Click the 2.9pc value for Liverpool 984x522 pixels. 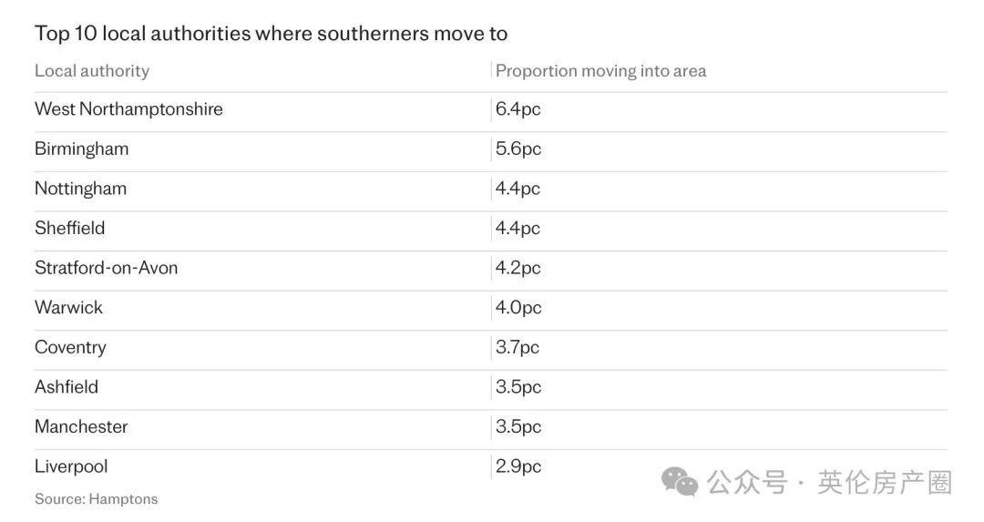coord(518,466)
